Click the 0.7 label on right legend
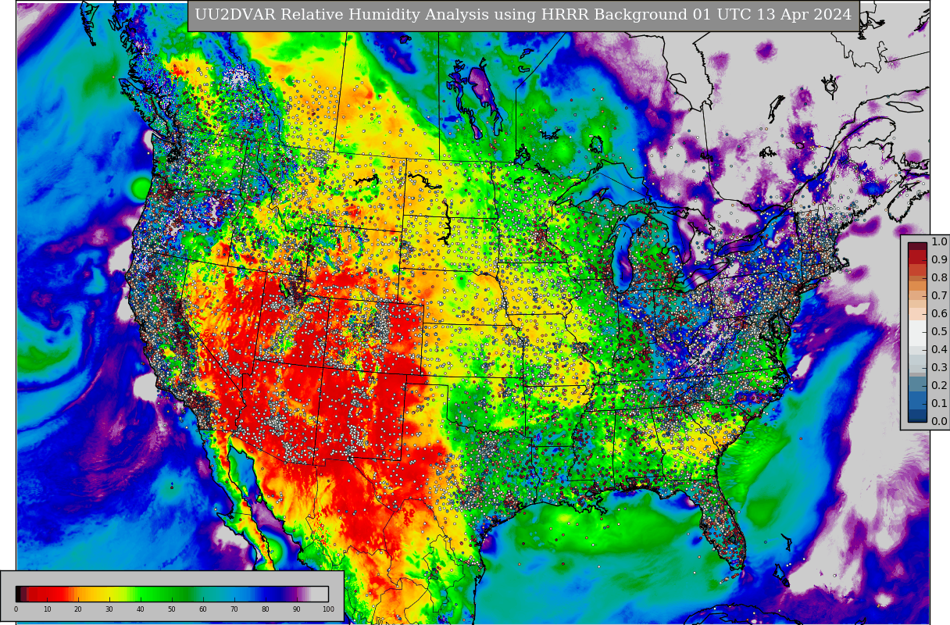950x625 pixels. tap(939, 295)
